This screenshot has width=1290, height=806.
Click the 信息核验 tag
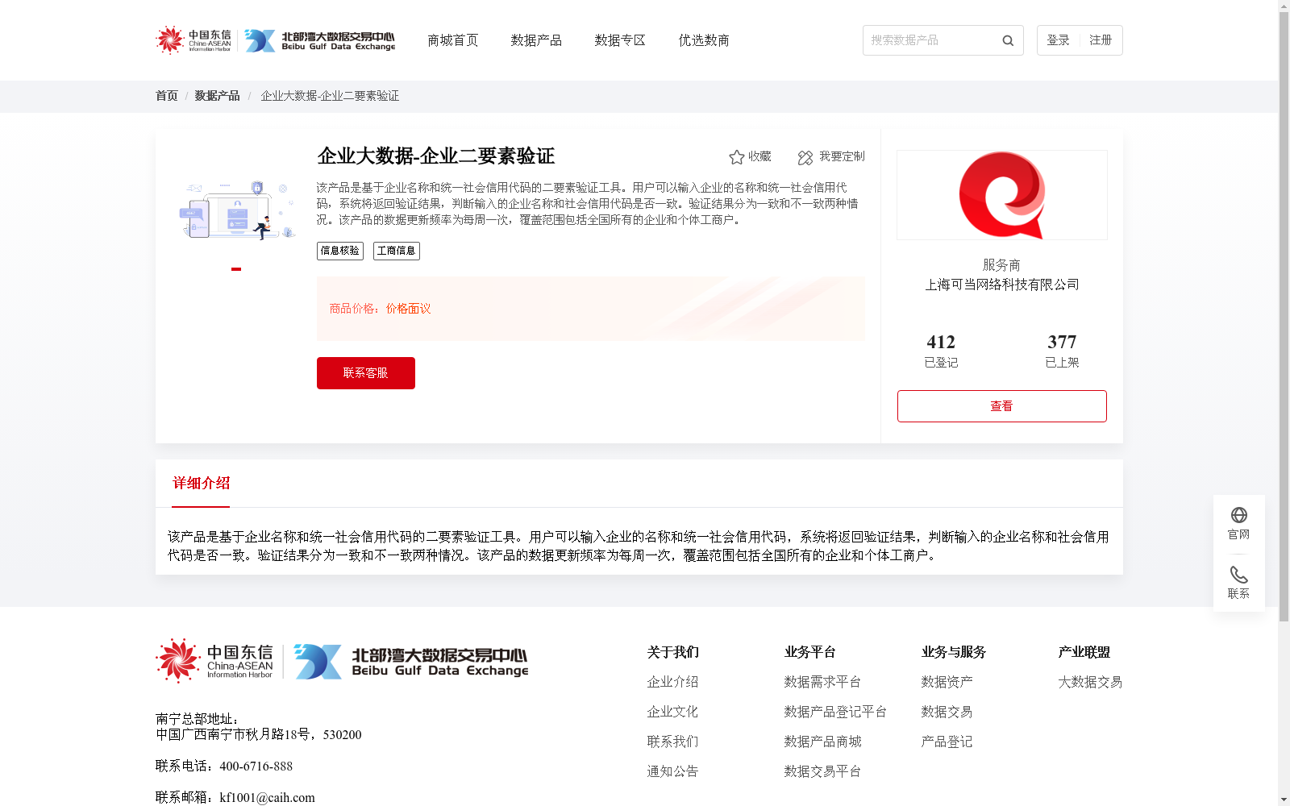click(x=340, y=251)
